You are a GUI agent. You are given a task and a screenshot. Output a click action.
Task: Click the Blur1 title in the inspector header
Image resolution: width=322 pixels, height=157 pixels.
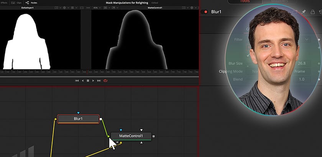(x=216, y=12)
